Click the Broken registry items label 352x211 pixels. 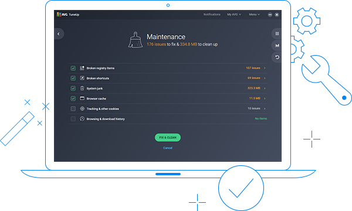[100, 68]
